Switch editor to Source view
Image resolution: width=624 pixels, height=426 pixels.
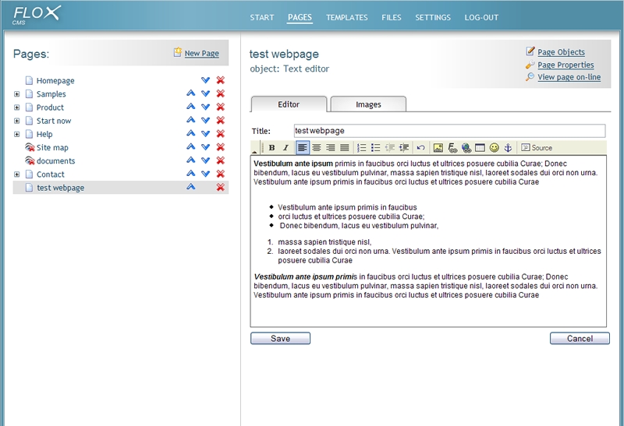[537, 148]
